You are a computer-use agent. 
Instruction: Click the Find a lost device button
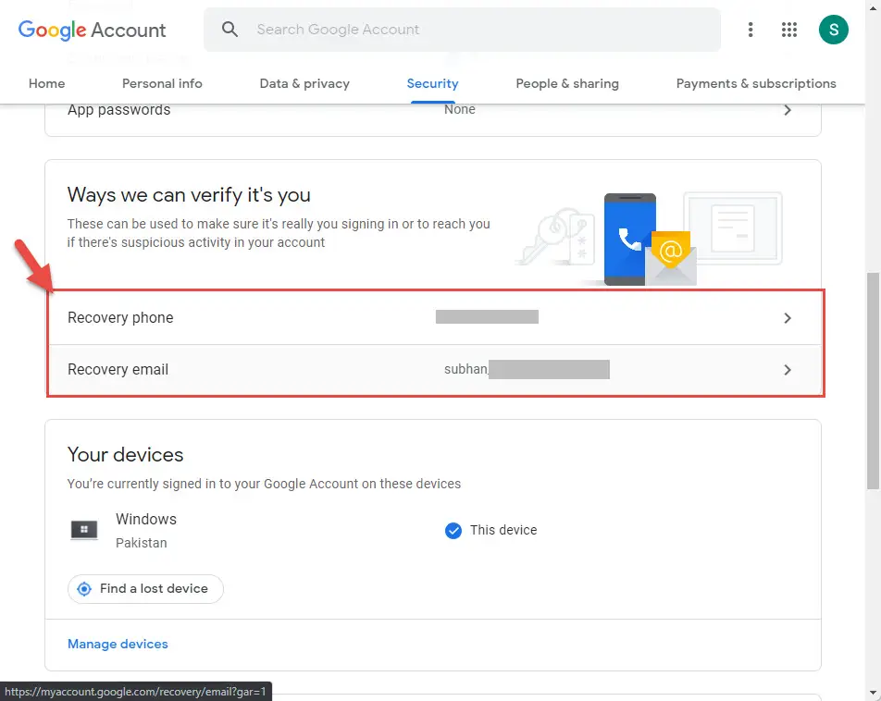point(145,589)
